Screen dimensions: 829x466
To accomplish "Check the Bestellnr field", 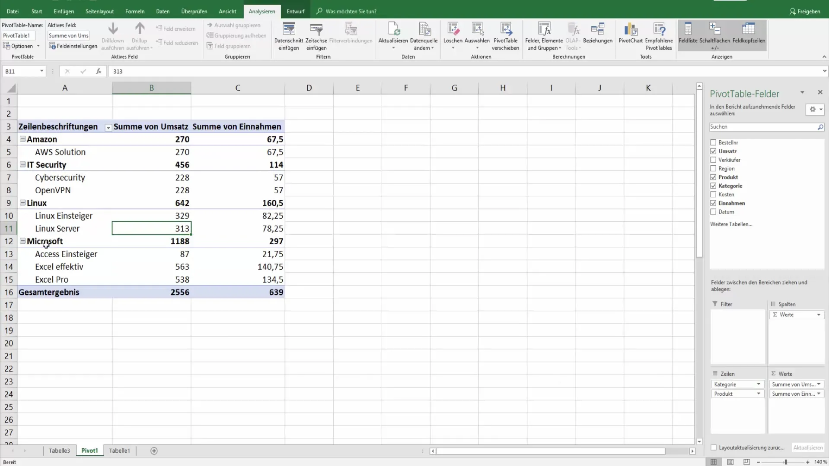I will point(713,142).
